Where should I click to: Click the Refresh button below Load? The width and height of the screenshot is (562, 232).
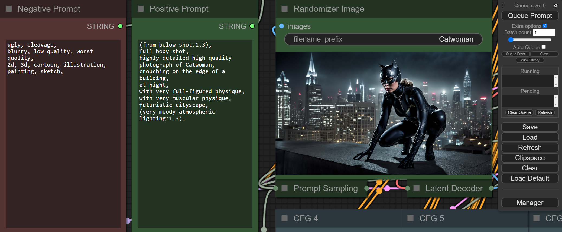point(530,148)
